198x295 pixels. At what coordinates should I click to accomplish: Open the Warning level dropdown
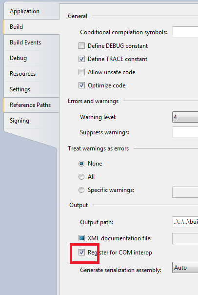[185, 117]
